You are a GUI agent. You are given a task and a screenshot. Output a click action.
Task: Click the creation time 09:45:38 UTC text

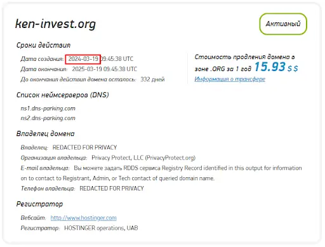117,59
